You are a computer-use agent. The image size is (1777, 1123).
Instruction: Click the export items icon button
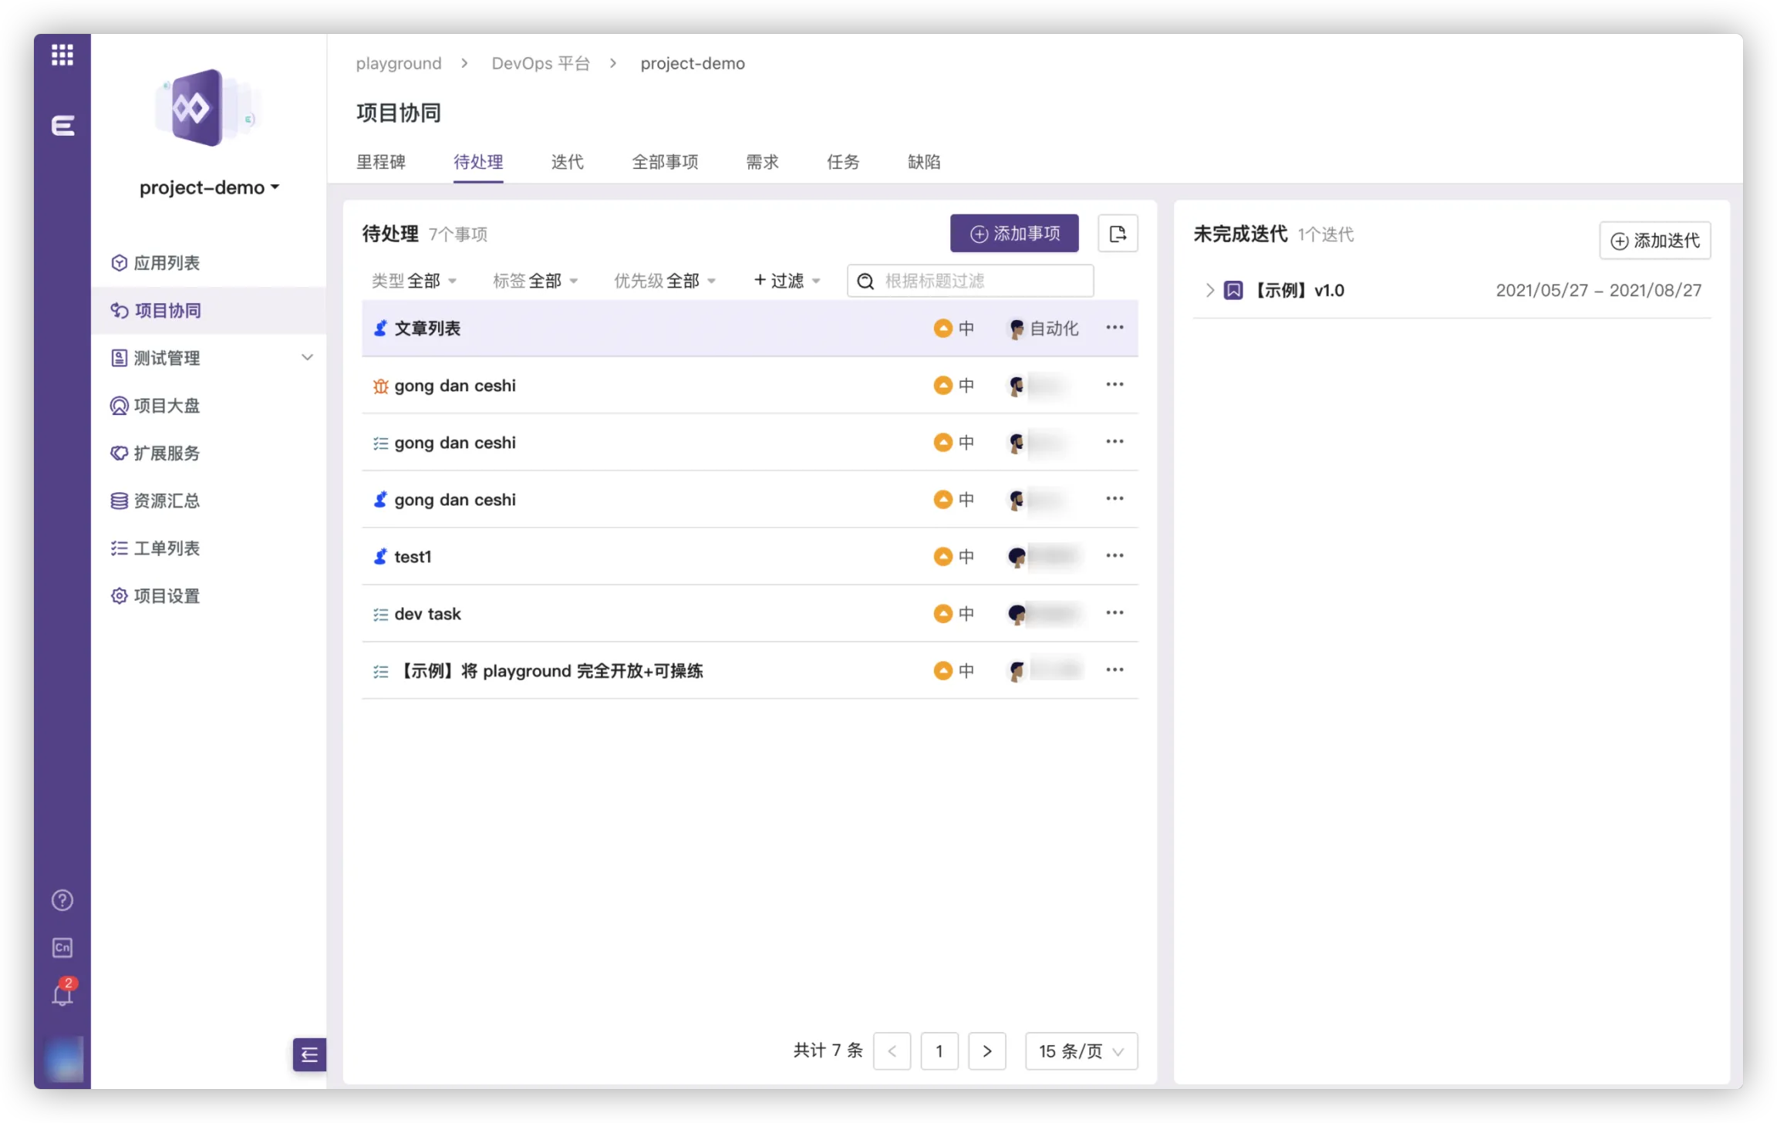click(x=1118, y=234)
